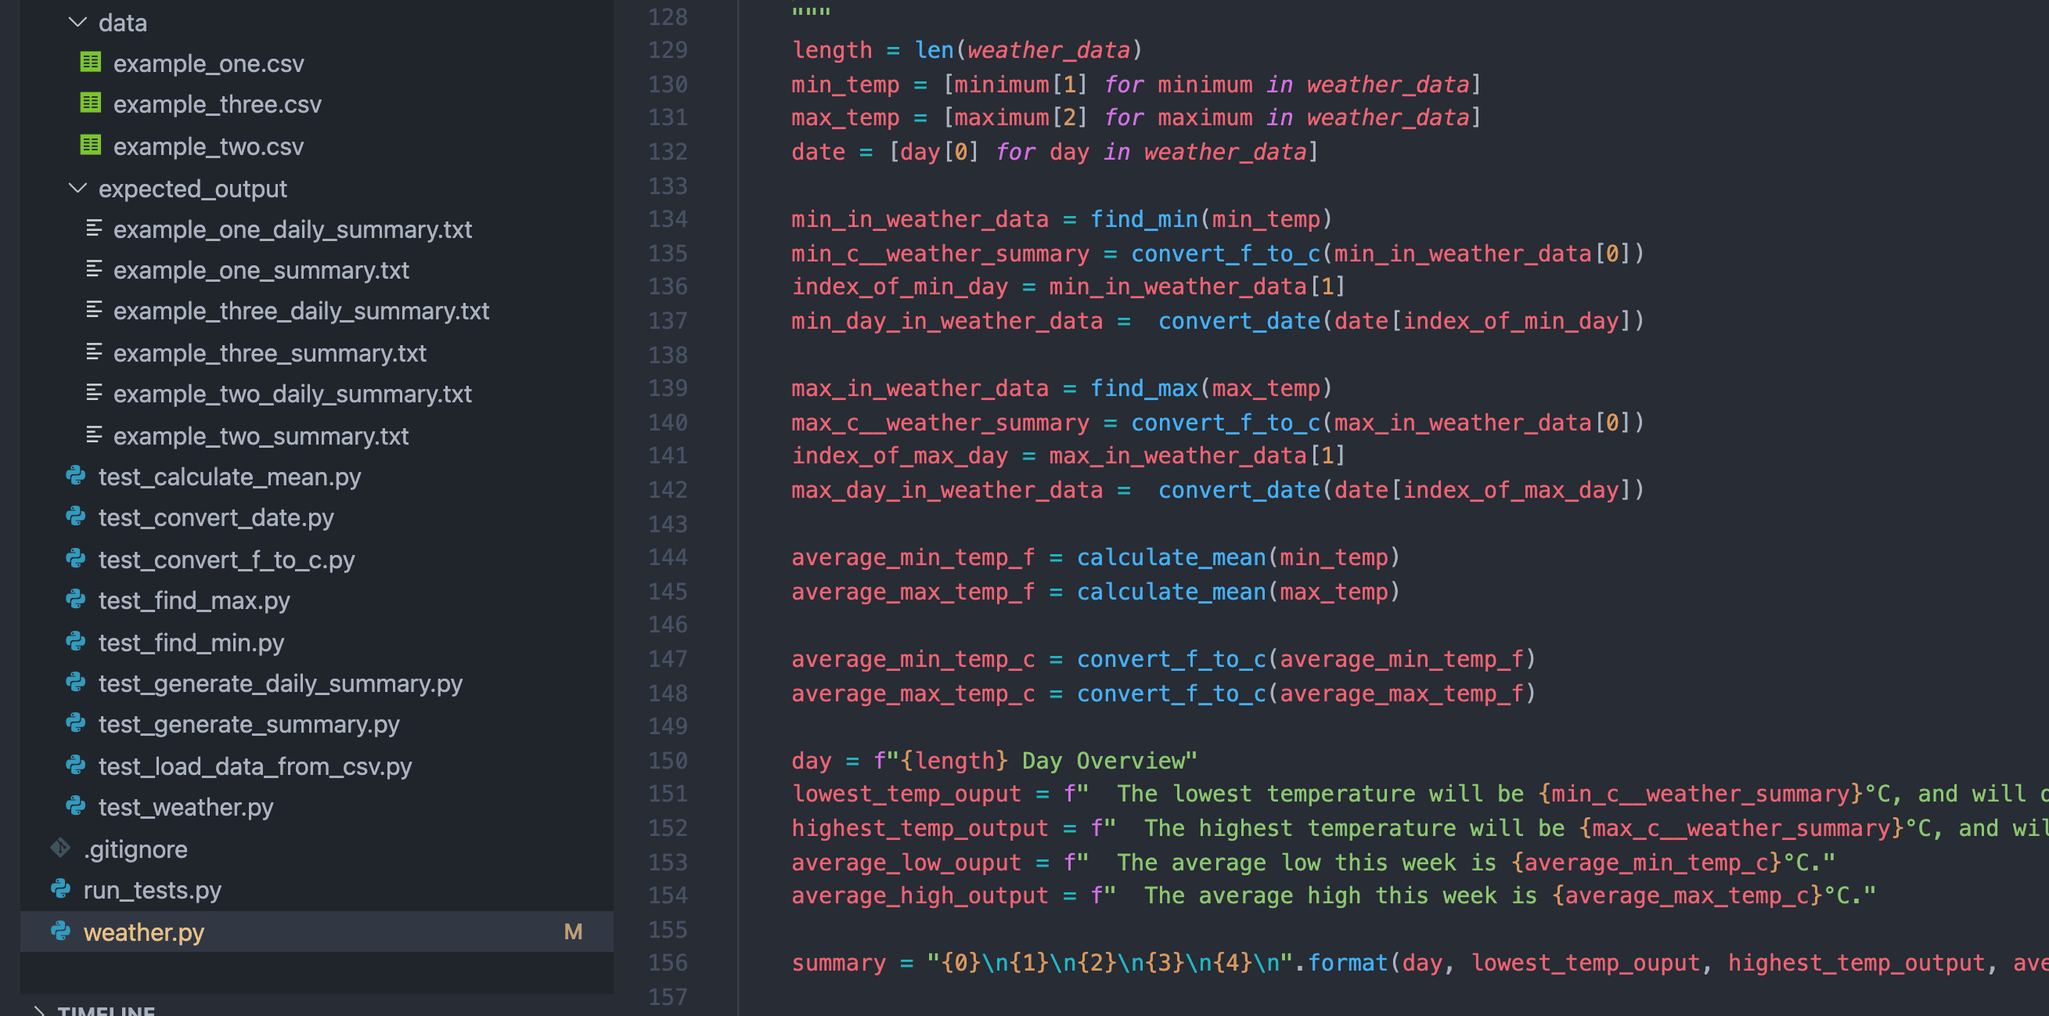Image resolution: width=2049 pixels, height=1016 pixels.
Task: Click the data folder label
Action: pyautogui.click(x=123, y=23)
